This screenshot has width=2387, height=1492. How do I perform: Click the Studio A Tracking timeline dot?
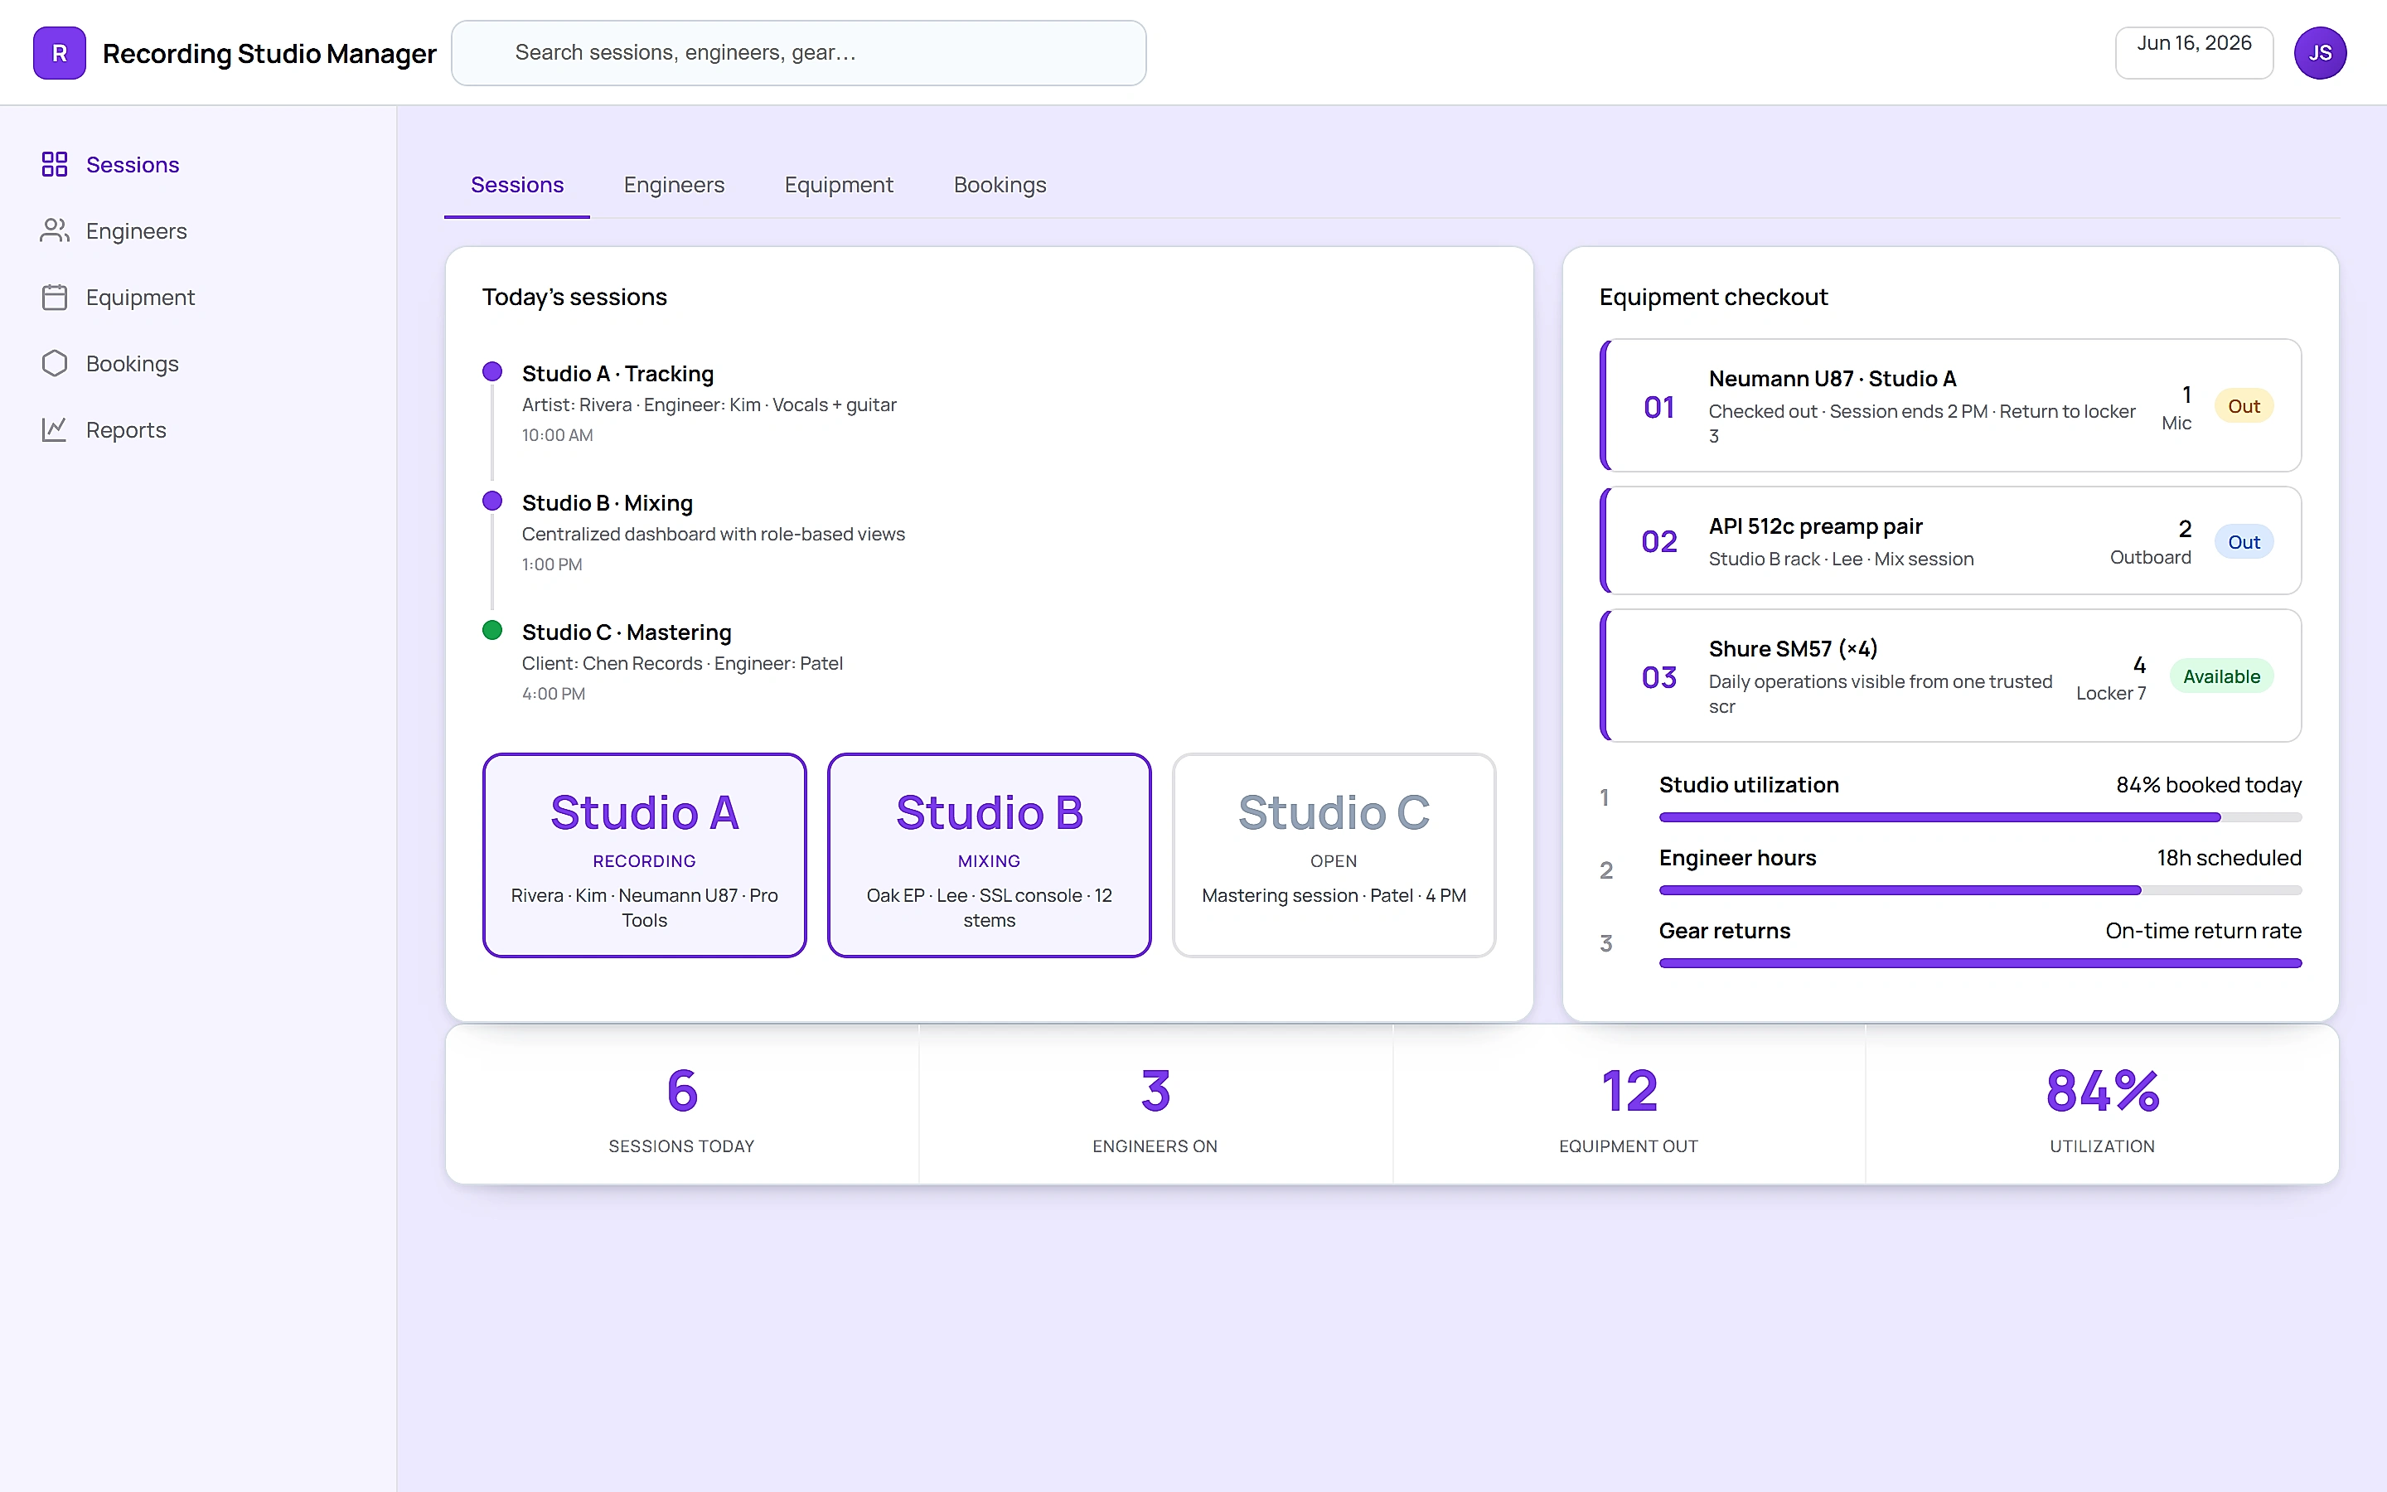click(x=492, y=371)
